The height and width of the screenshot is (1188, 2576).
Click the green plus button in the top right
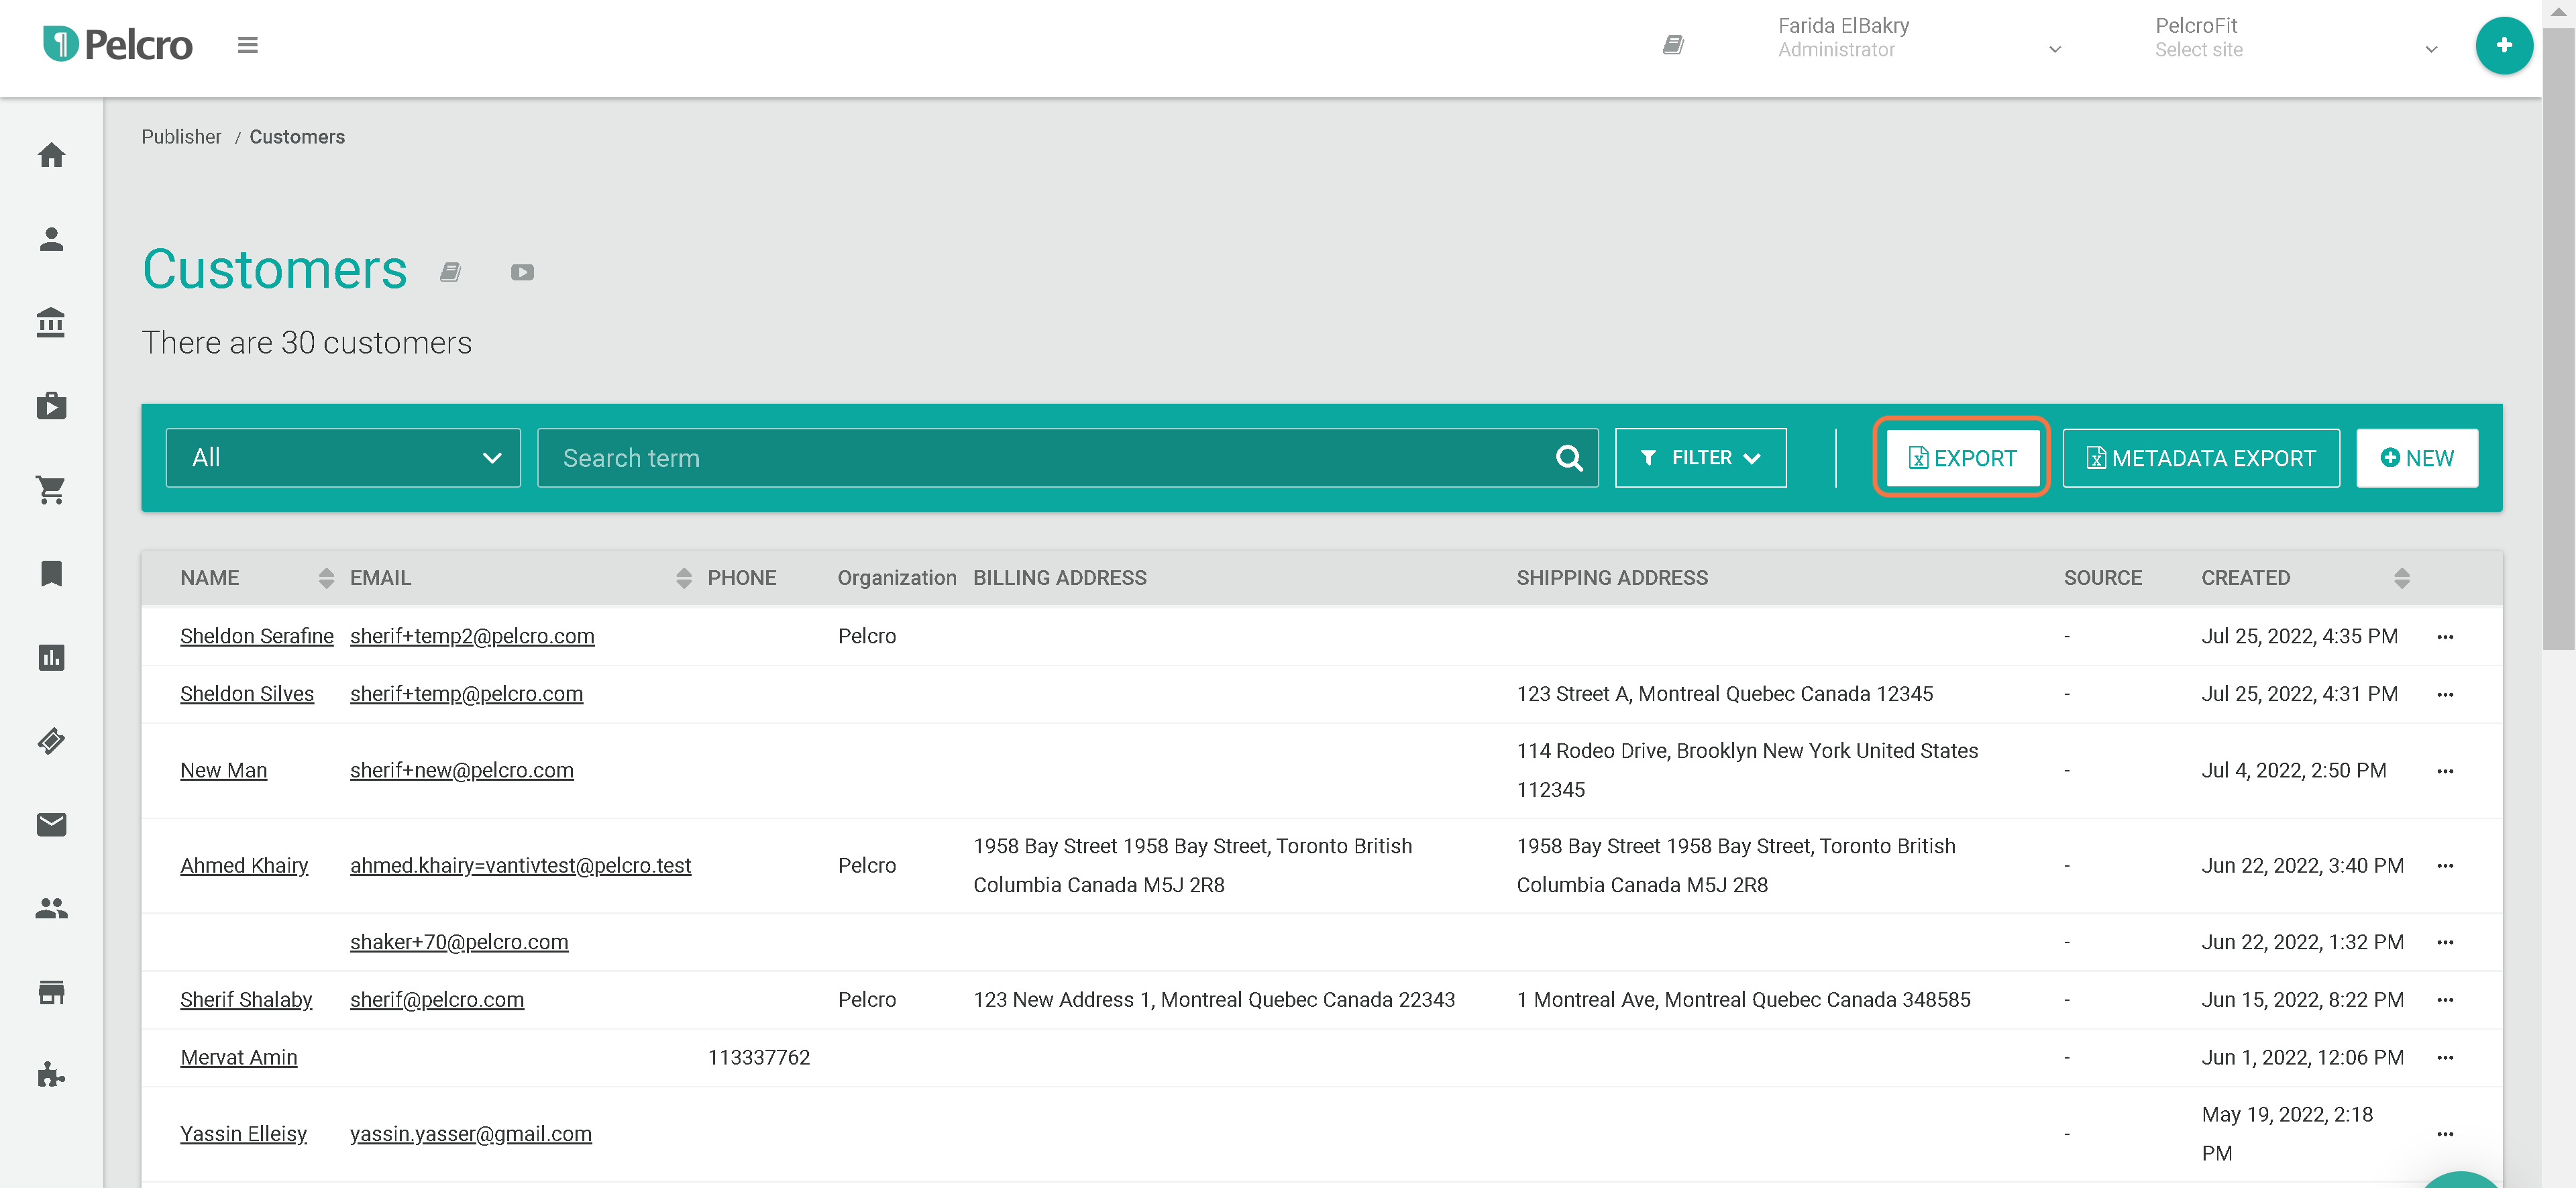(2503, 45)
